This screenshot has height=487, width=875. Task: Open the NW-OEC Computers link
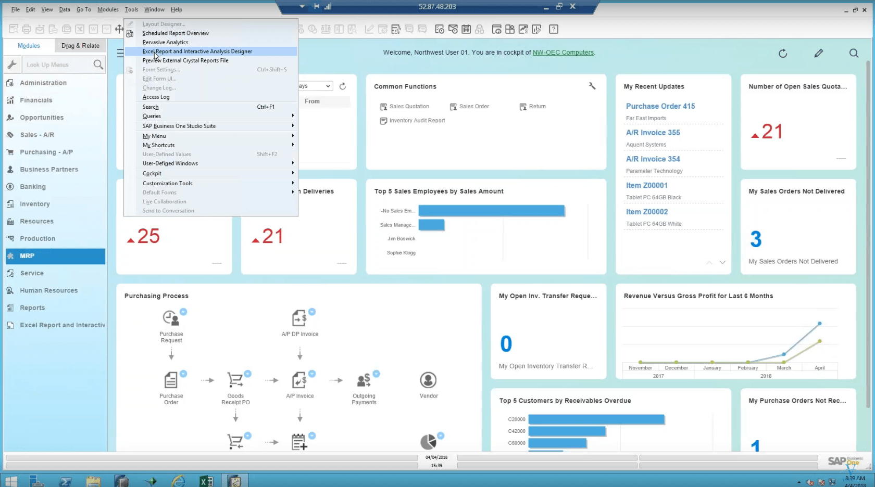(x=563, y=52)
